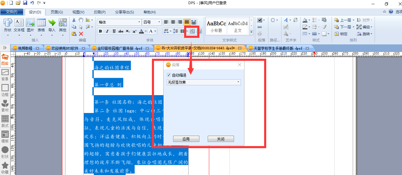Open the 段 paragraph settings icon
Image resolution: width=402 pixels, height=175 pixels.
pos(192,31)
